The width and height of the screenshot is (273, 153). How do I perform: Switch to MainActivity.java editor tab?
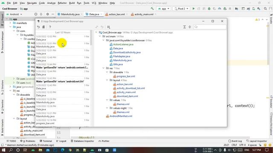pyautogui.click(x=70, y=14)
